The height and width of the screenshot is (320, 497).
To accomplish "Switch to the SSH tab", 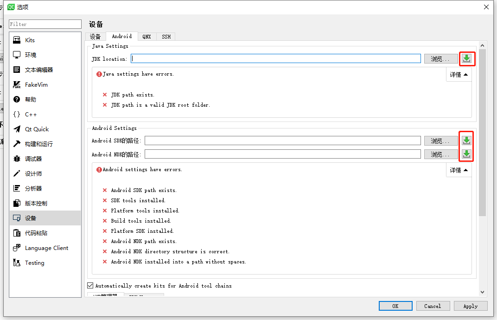I will point(166,36).
